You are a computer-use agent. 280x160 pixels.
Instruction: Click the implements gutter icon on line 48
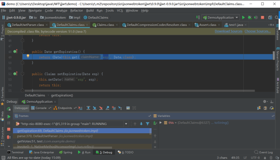(x=15, y=52)
